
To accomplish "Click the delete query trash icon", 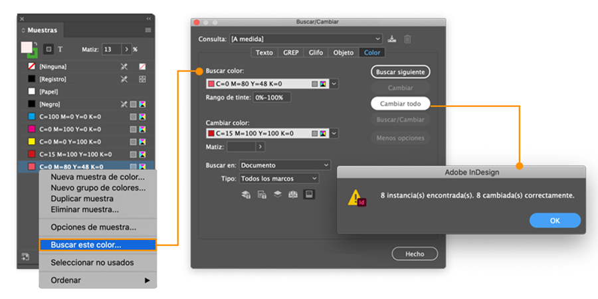I will pos(407,39).
